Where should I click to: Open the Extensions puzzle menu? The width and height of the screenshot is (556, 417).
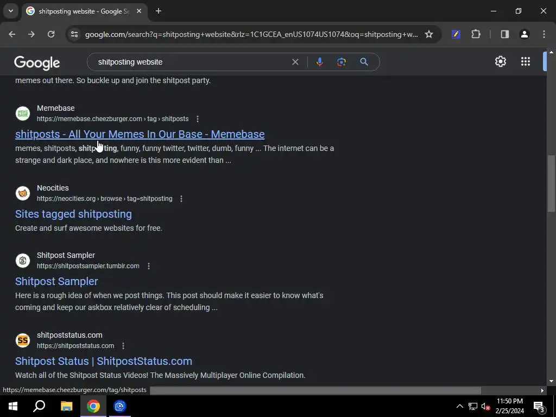tap(476, 34)
